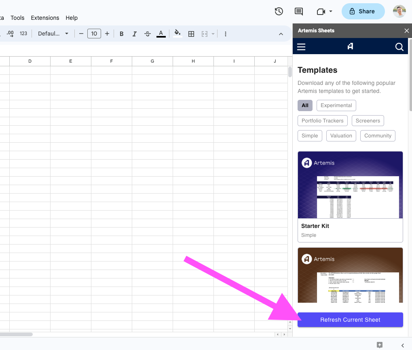Open the Extensions menu
This screenshot has height=350, width=412.
tap(45, 18)
